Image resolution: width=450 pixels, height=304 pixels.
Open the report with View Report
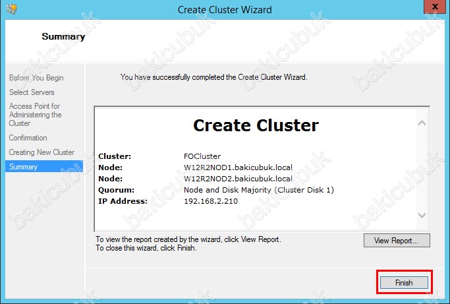(x=396, y=241)
